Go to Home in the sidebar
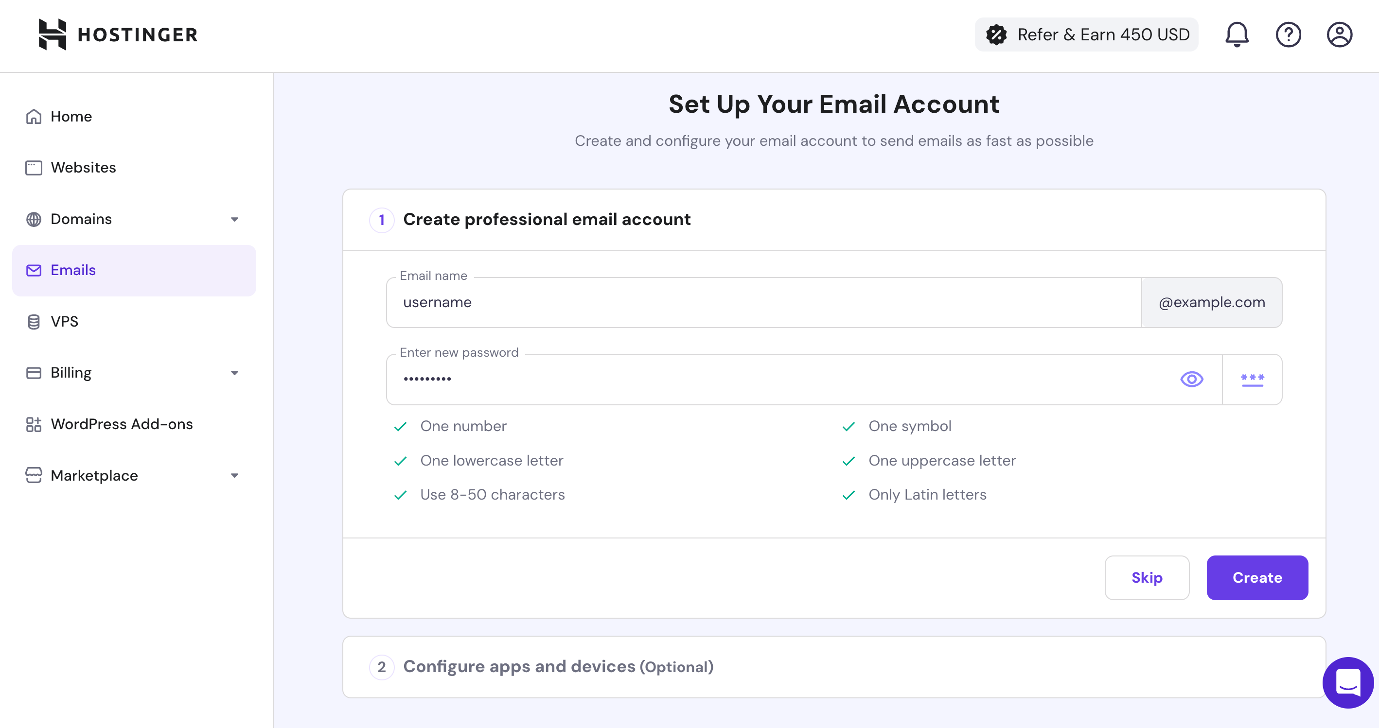This screenshot has height=728, width=1379. (x=71, y=117)
